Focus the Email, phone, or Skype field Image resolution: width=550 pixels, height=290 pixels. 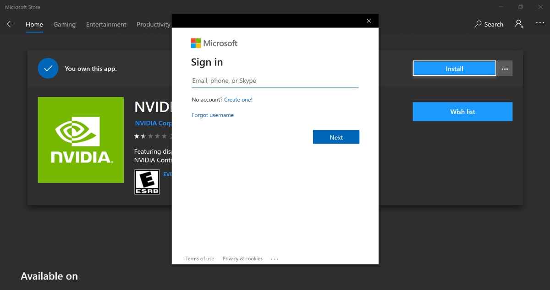[x=275, y=81]
